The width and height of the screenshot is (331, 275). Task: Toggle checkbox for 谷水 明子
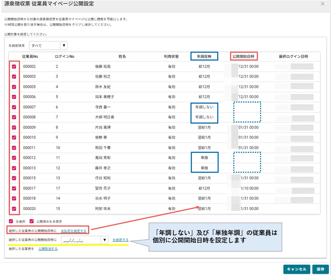point(14,198)
